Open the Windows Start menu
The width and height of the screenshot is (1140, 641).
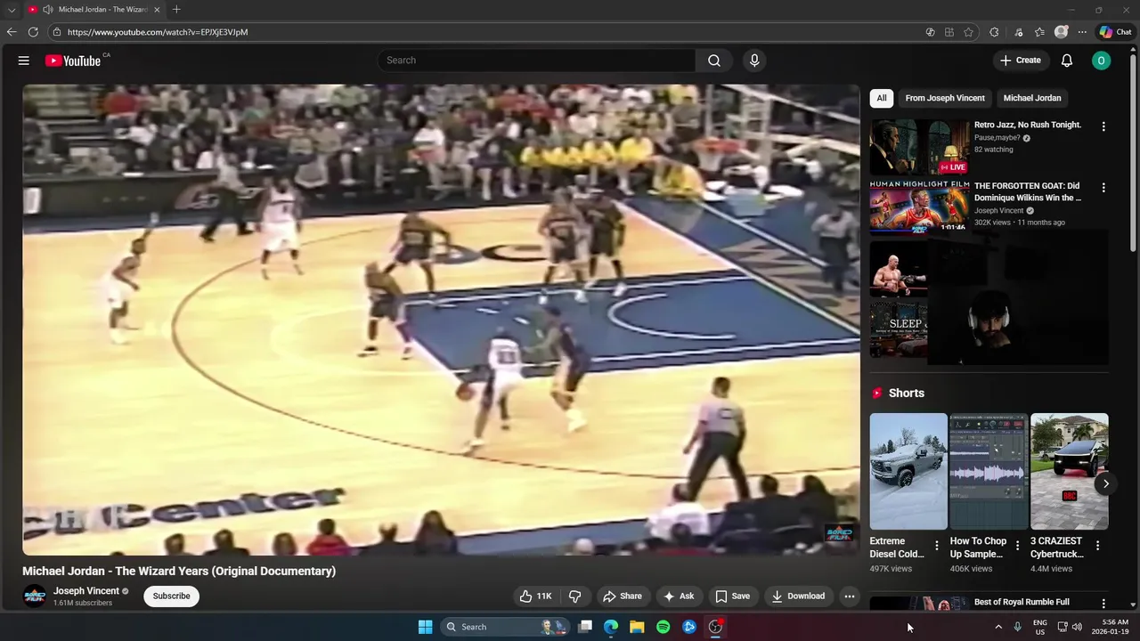426,627
